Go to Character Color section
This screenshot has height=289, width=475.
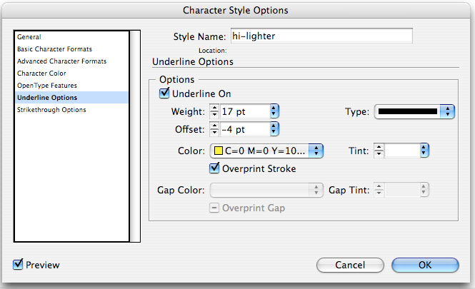72,73
